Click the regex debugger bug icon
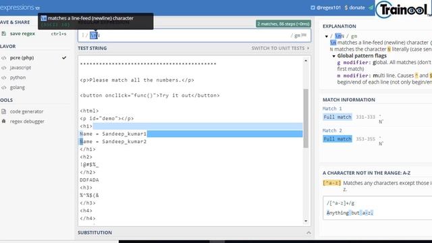432x243 pixels. [3, 122]
